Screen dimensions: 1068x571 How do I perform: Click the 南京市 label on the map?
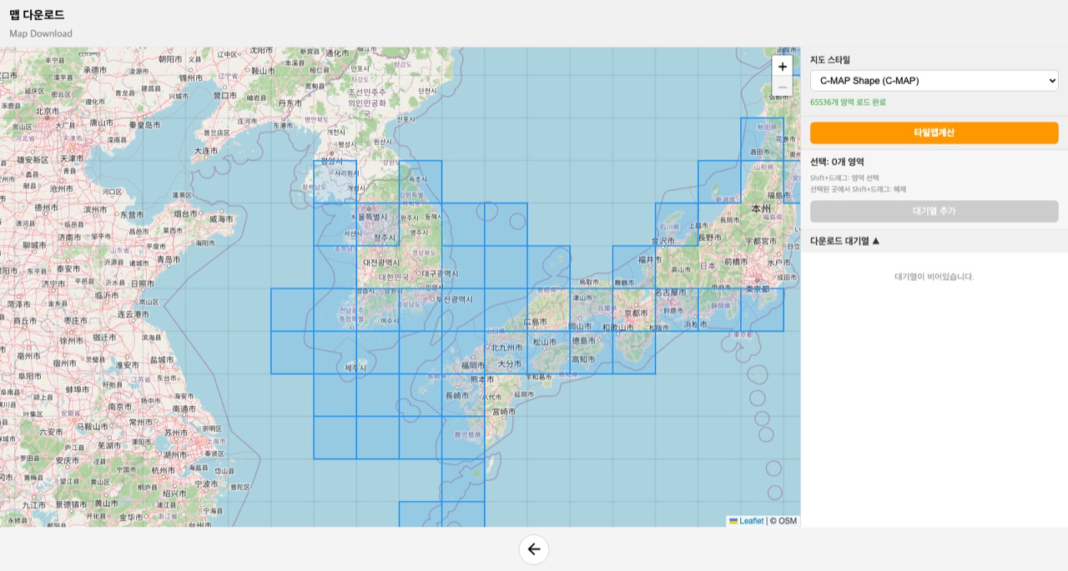pos(119,407)
